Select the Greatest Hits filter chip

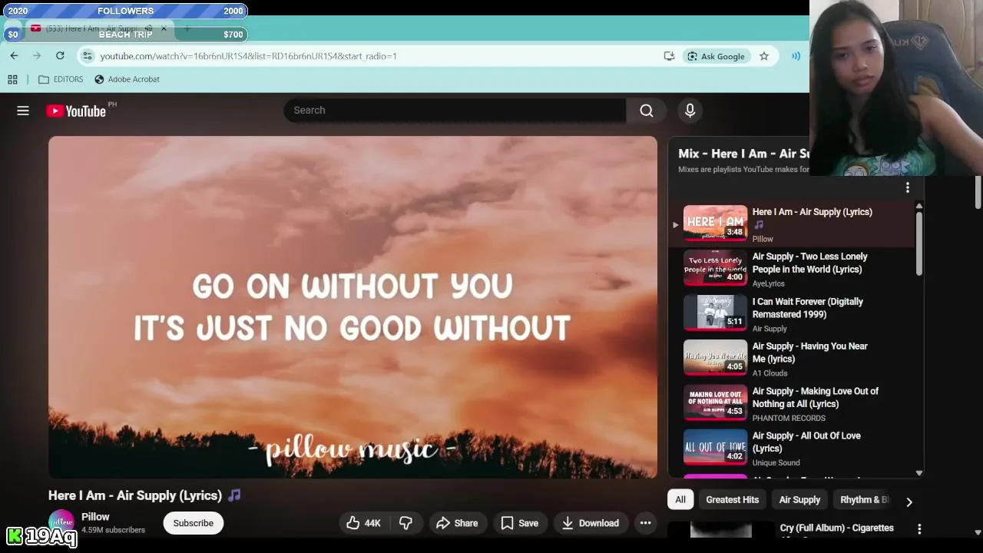pos(732,499)
